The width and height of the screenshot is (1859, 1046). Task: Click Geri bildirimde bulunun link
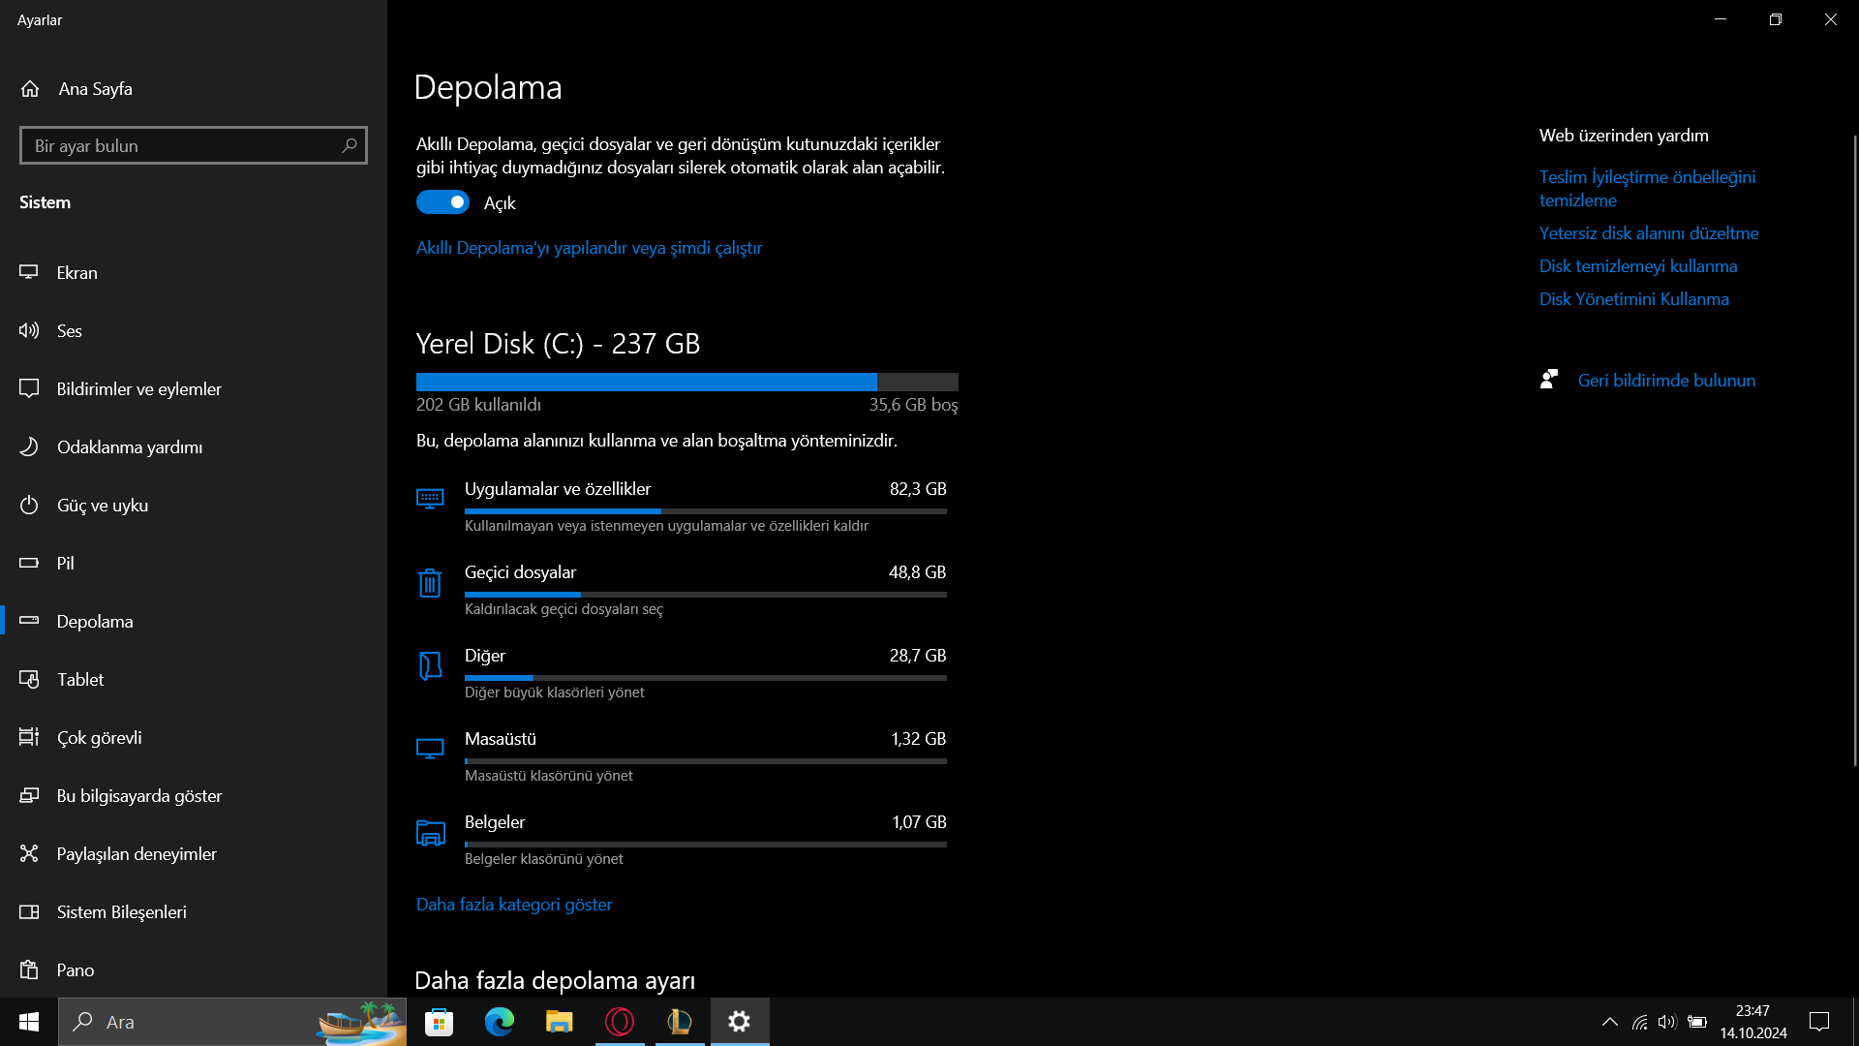pos(1665,381)
